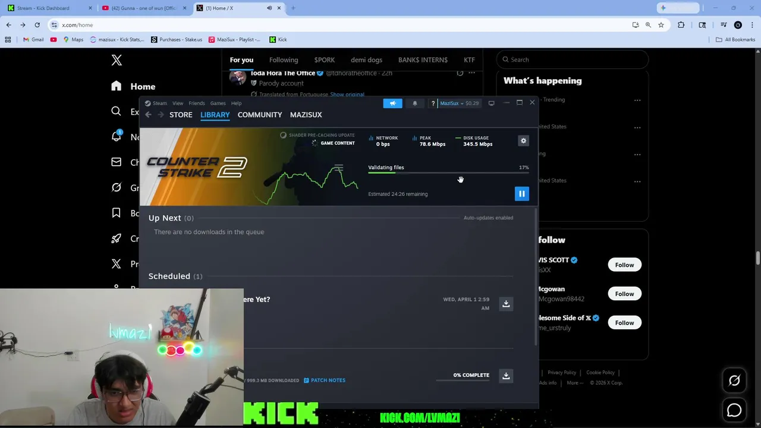Viewport: 761px width, 428px height.
Task: Open Steam announcements megaphone button
Action: (x=392, y=103)
